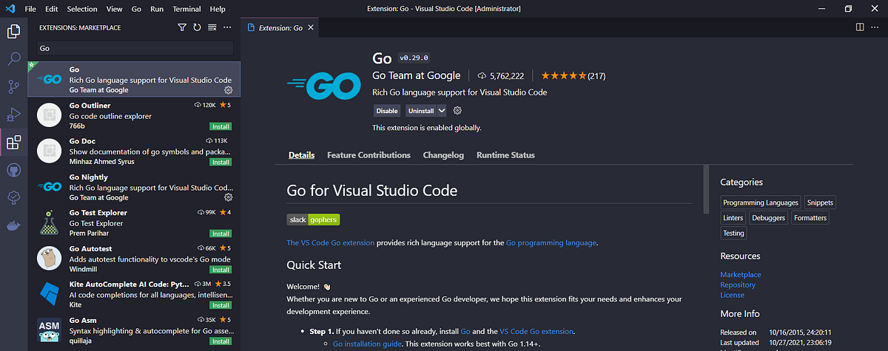The height and width of the screenshot is (351, 888).
Task: Install the Go Outliner extension
Action: click(x=221, y=126)
